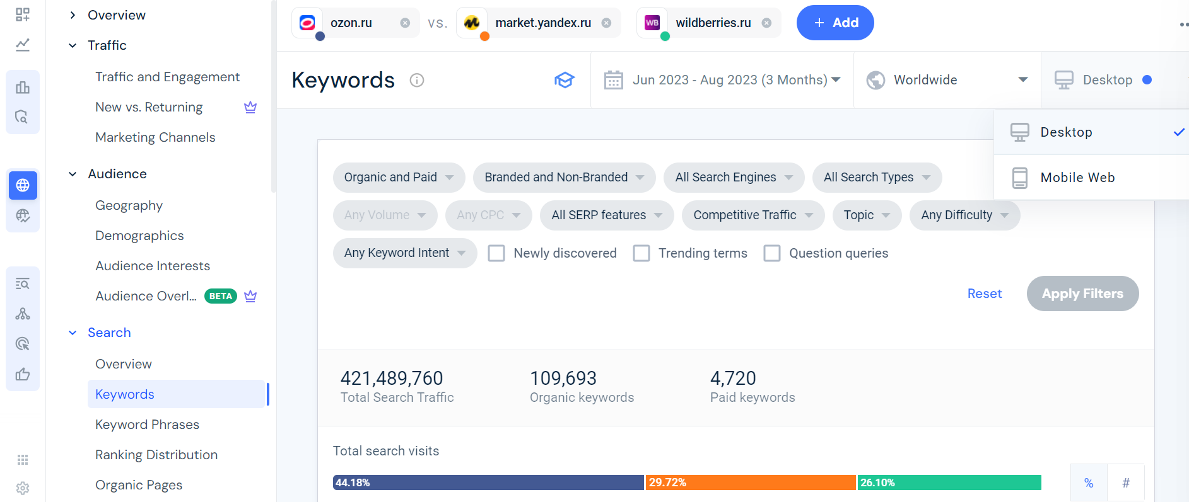Choose Desktop in the device menu

point(1091,132)
